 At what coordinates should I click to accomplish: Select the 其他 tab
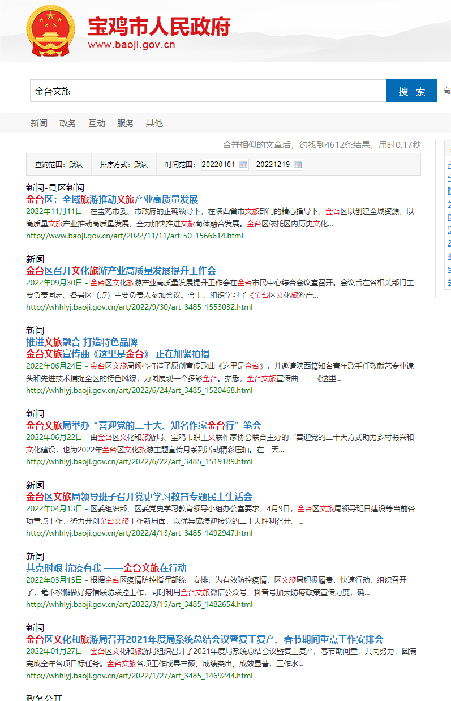click(x=154, y=123)
